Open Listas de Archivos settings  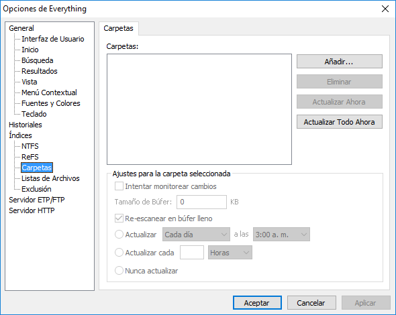(50, 178)
